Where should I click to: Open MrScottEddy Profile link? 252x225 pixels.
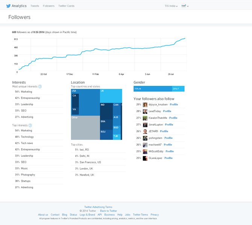170,151
